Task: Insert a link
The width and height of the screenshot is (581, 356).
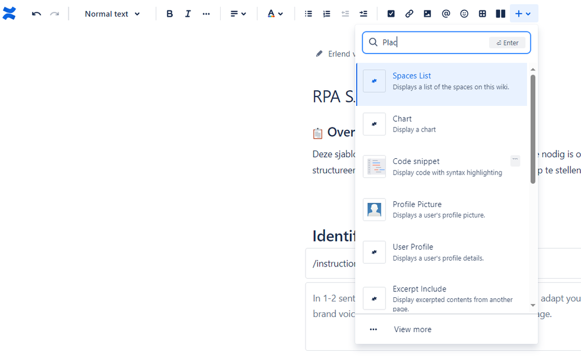Action: click(409, 14)
